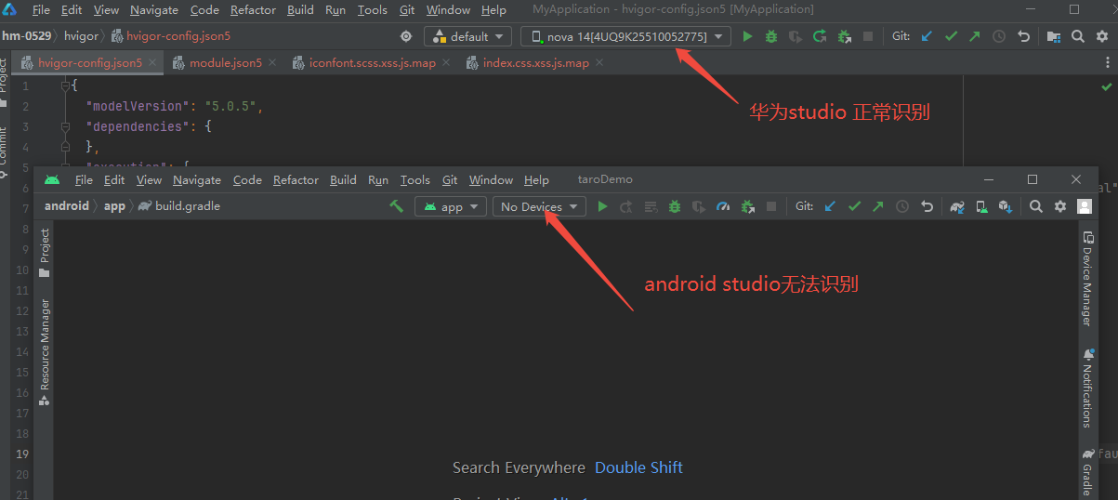The image size is (1118, 500).
Task: Open Navigate menu in DevEco Studio window
Action: tap(154, 9)
